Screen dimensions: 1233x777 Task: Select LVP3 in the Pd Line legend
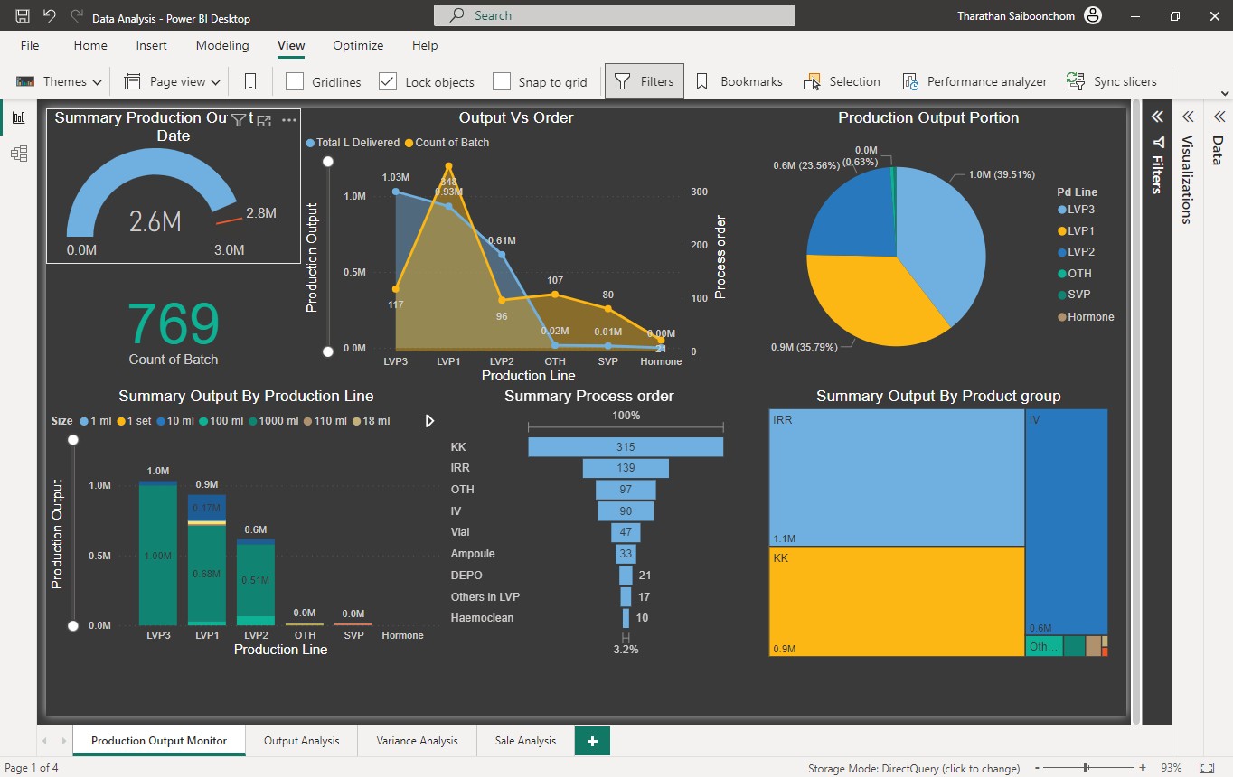1077,210
